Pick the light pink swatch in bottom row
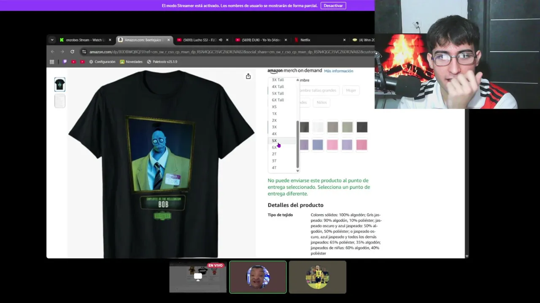This screenshot has height=303, width=540. click(x=332, y=145)
